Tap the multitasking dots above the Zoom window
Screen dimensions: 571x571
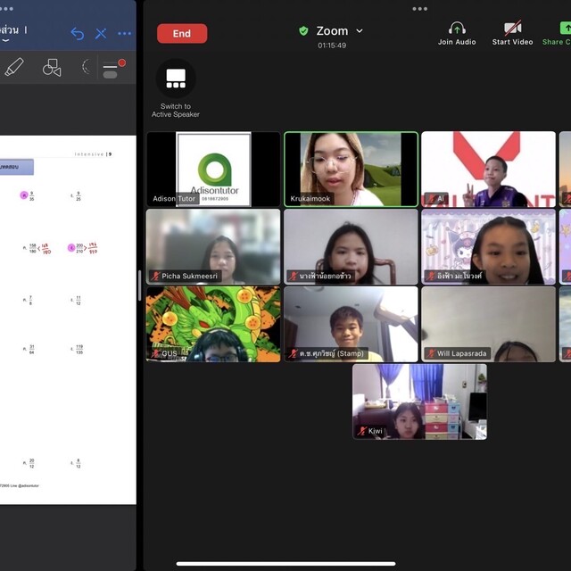(419, 9)
